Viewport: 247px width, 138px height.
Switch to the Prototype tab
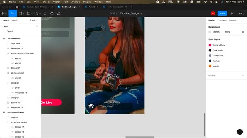tap(222, 20)
